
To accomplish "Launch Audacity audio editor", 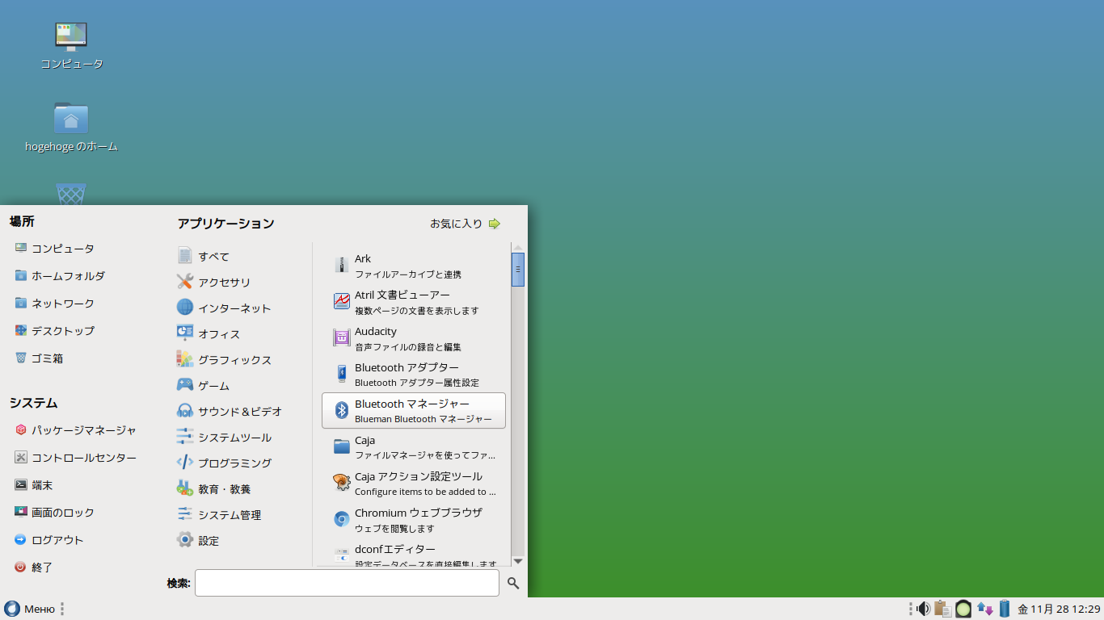I will [x=414, y=338].
